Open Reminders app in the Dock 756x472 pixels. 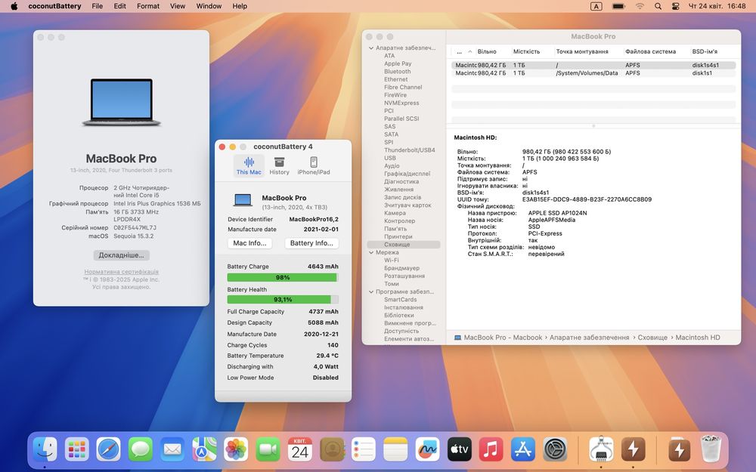click(364, 450)
